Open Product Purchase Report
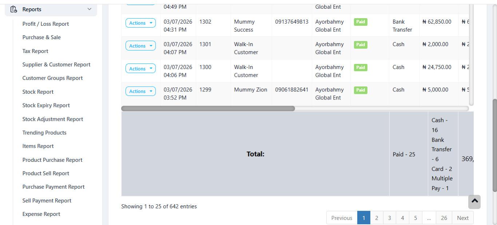497x225 pixels. [52, 160]
